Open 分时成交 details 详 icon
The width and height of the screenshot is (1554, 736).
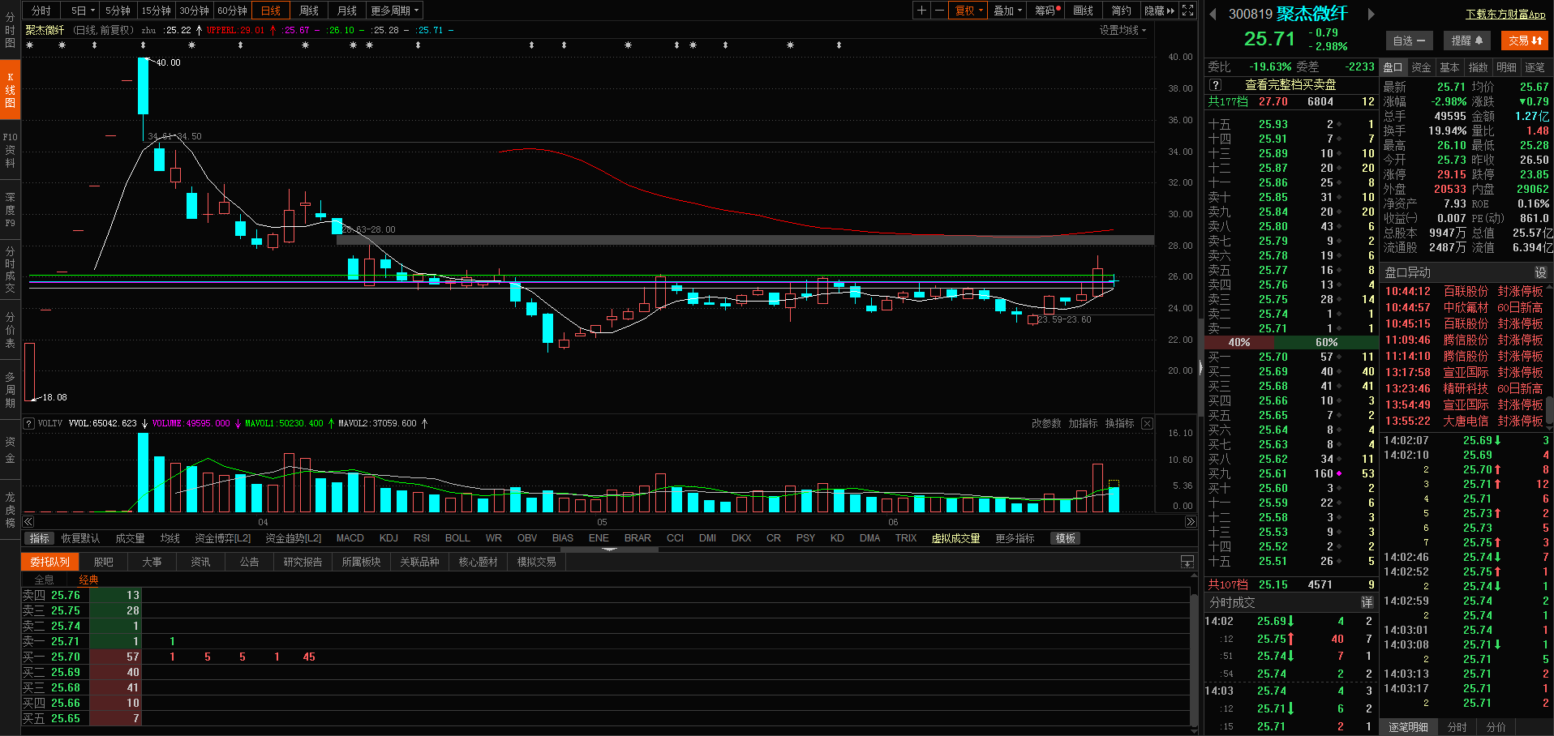1367,602
